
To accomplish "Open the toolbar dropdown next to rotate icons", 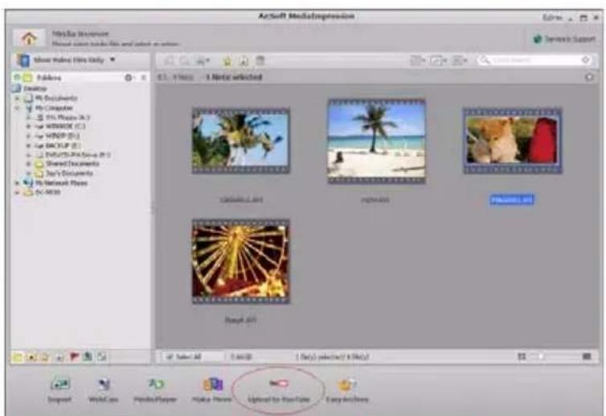I will tap(203, 61).
